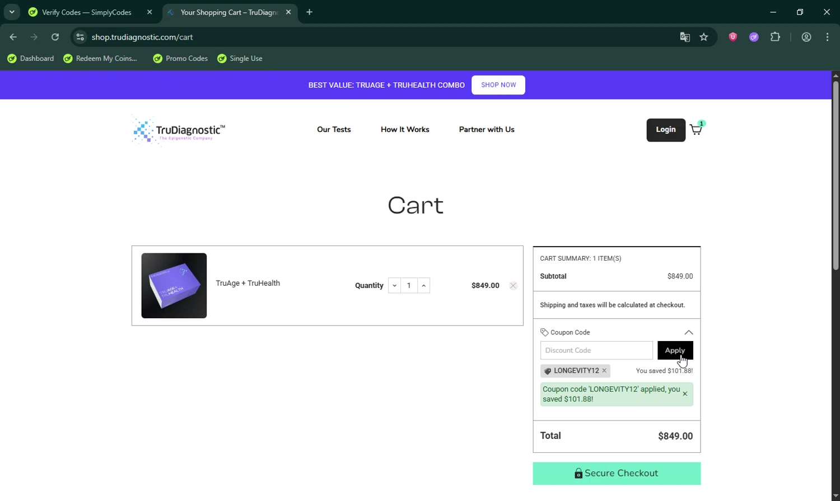The image size is (840, 501).
Task: Go forward in browser history
Action: point(34,37)
